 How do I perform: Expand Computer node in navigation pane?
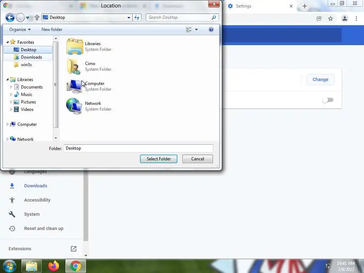(x=7, y=124)
